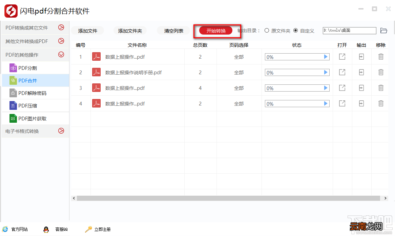Click the 添加文件夹 button
This screenshot has height=236, width=395.
(130, 31)
